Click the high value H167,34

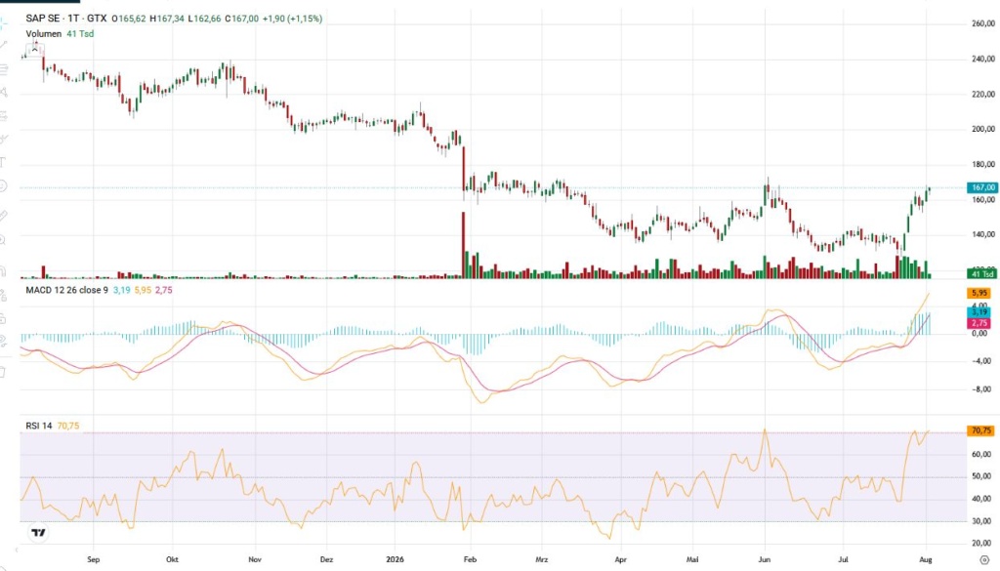(167, 19)
